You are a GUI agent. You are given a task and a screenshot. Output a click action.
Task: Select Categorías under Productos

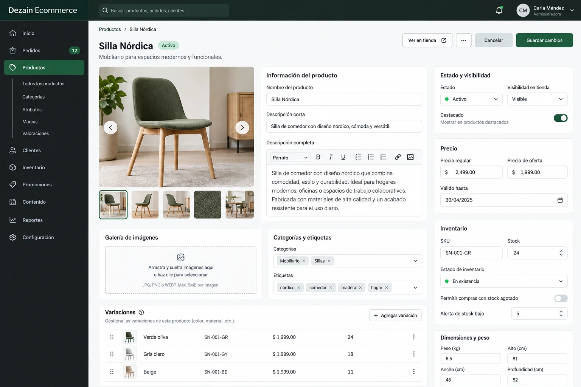(33, 97)
